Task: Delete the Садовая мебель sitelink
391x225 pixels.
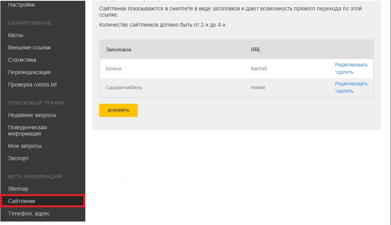Action: pyautogui.click(x=344, y=91)
